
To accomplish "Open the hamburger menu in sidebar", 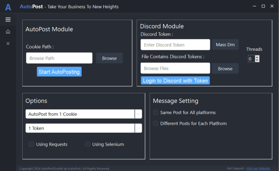I will (8, 20).
